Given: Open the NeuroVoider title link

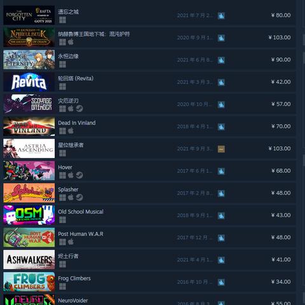Looking at the screenshot, I should coord(73,301).
